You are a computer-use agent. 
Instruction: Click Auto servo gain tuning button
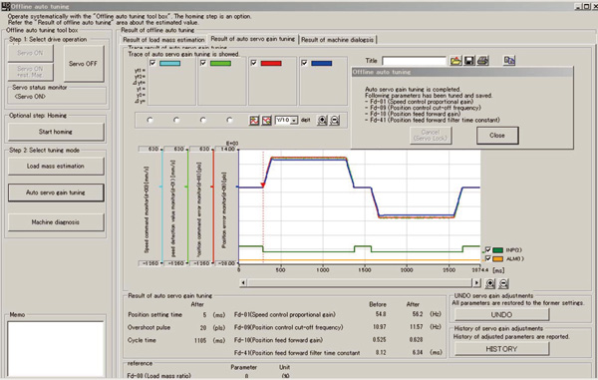pos(56,192)
